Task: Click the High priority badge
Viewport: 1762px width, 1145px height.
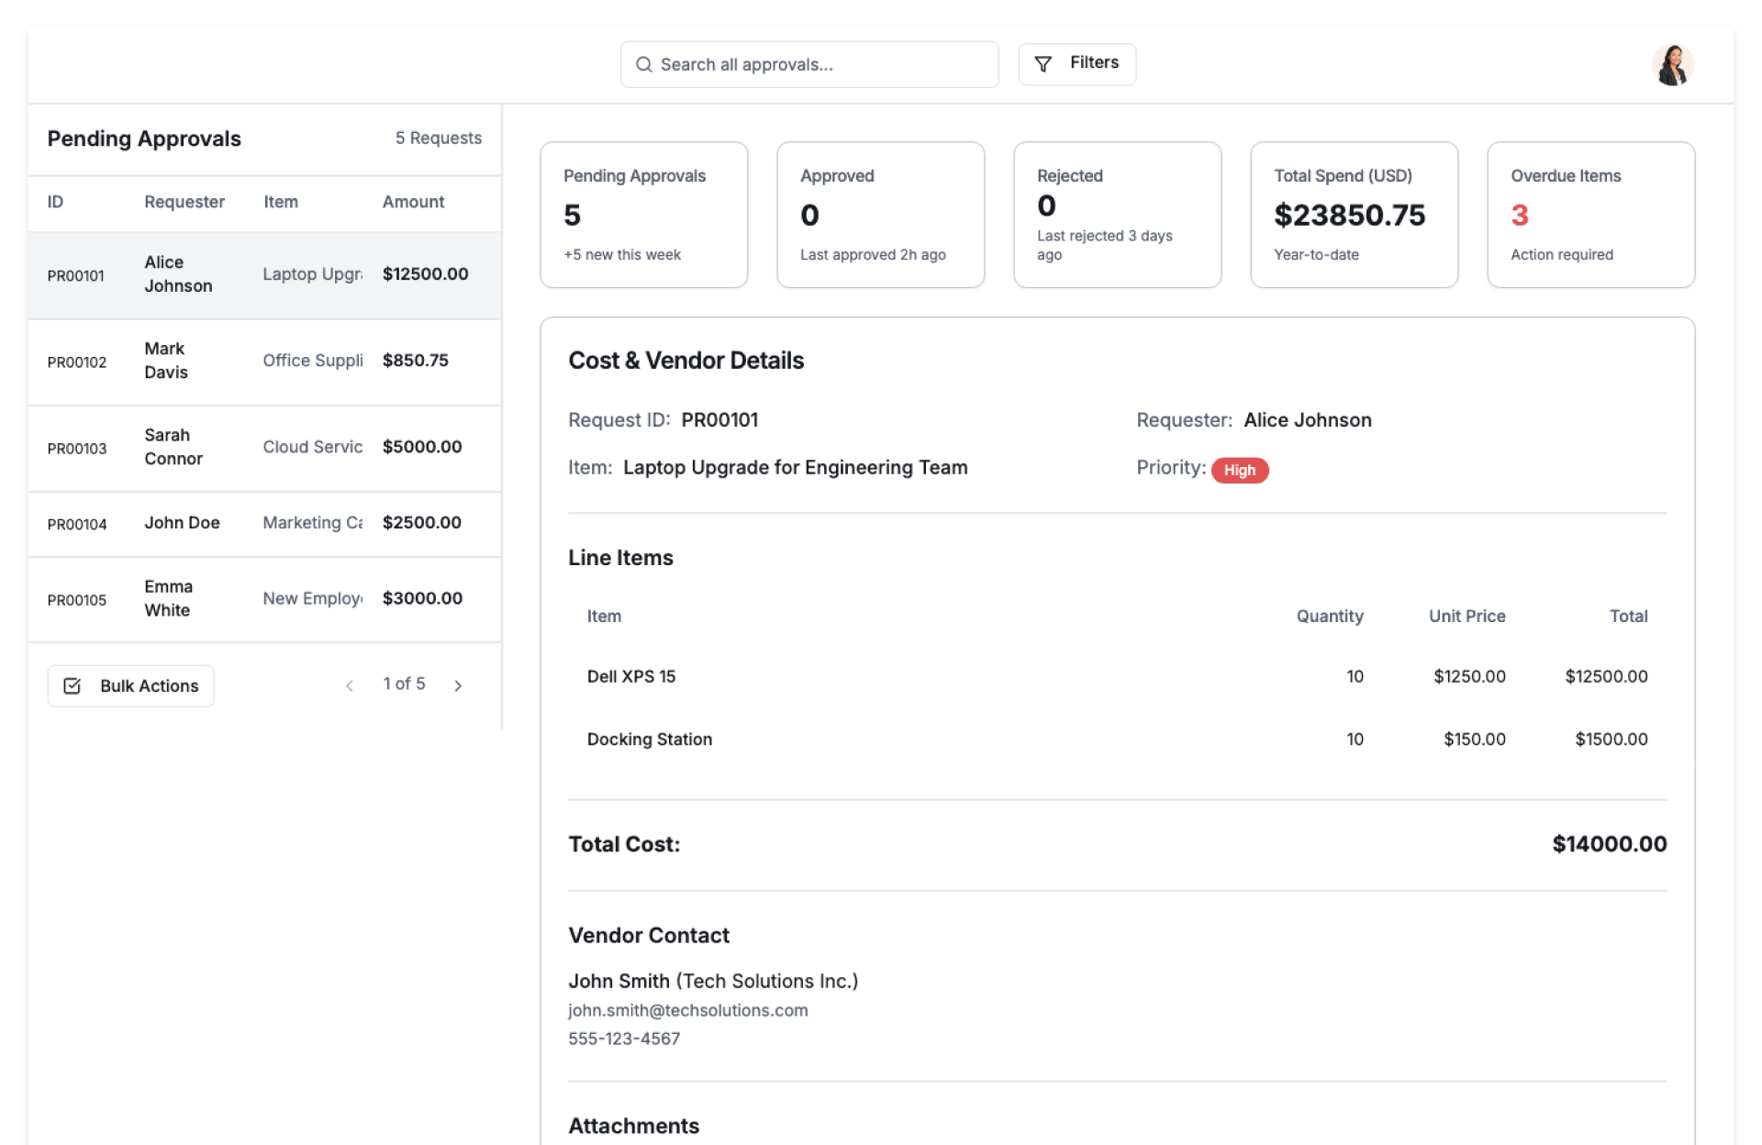Action: (1239, 470)
